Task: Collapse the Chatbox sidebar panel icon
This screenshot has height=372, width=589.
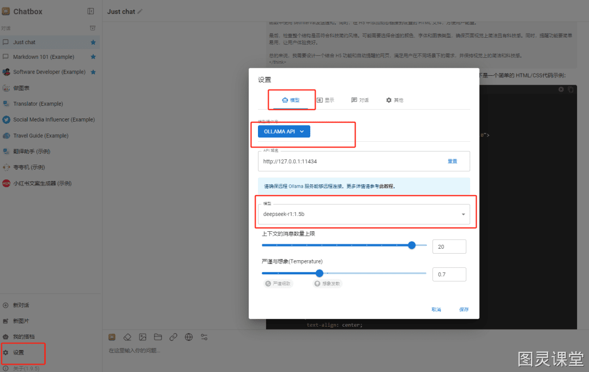Action: 91,11
